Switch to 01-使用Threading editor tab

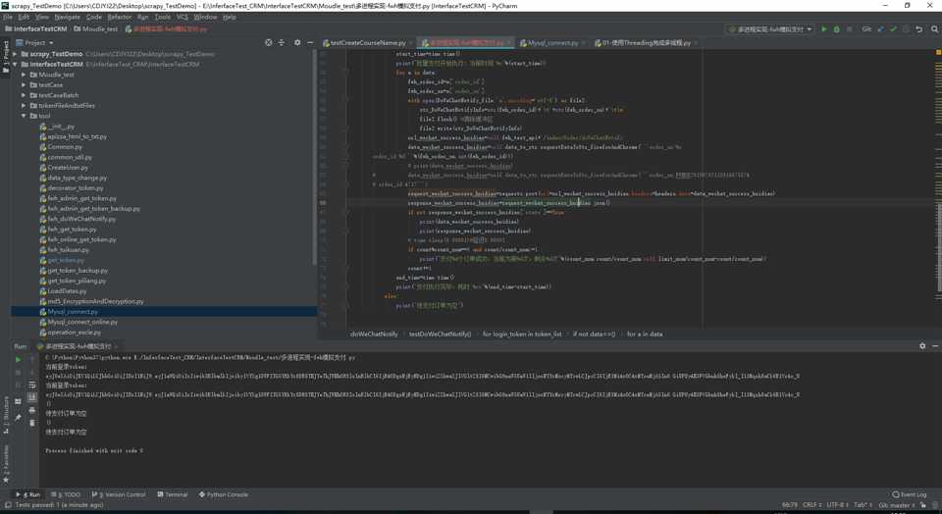[644, 42]
